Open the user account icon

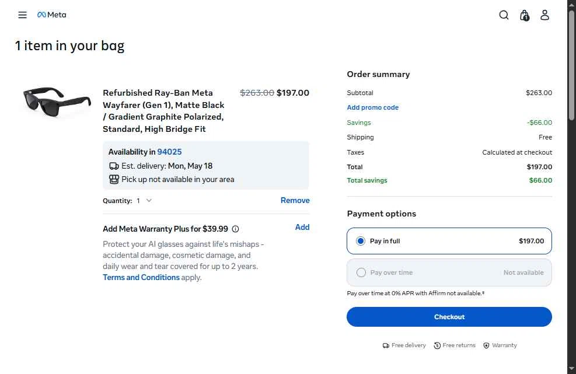tap(544, 15)
